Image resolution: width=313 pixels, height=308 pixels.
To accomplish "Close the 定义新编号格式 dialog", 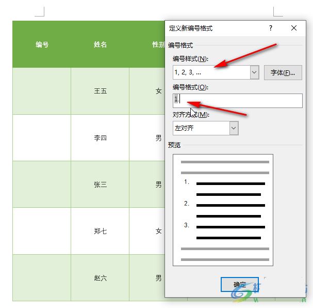I will click(294, 28).
